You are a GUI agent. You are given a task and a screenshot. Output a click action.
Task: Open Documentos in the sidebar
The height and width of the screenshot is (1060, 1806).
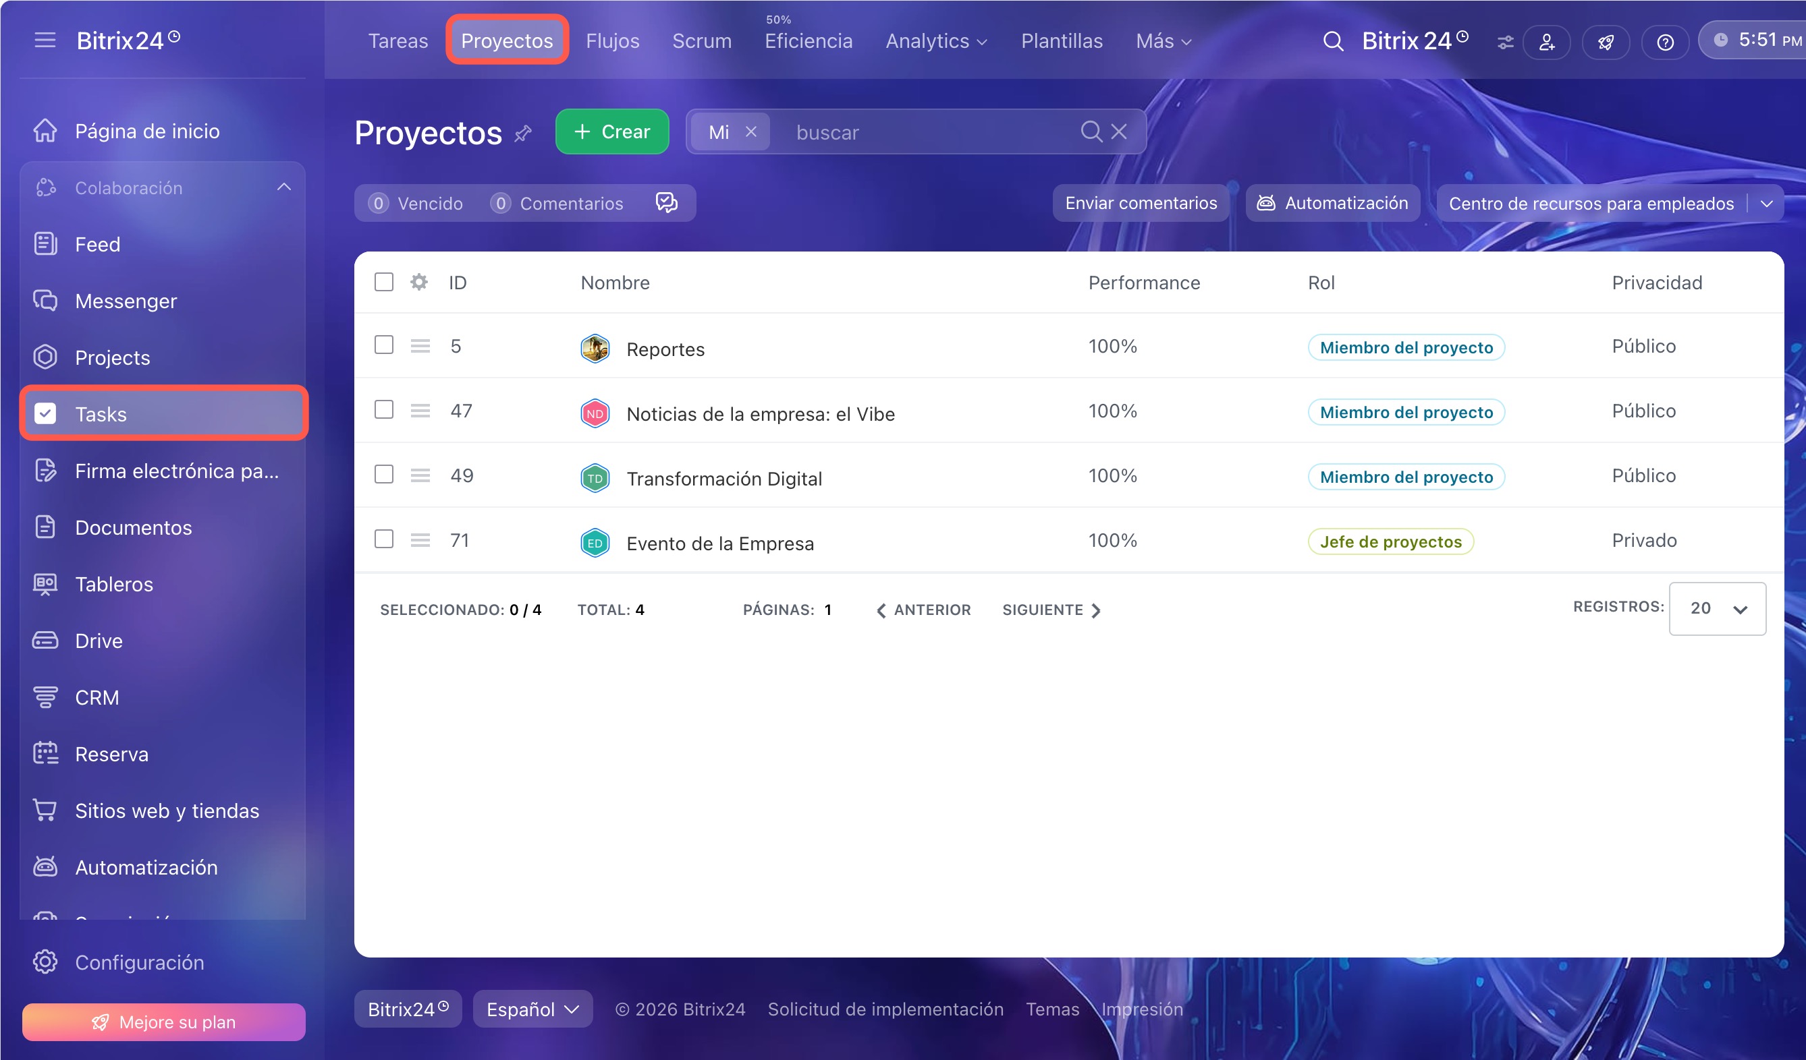(x=163, y=527)
